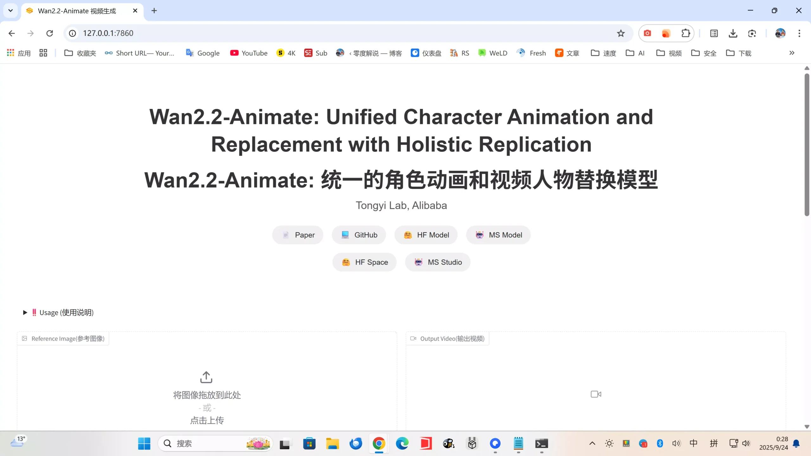The image size is (811, 456).
Task: Open the Windows Start menu
Action: tap(144, 443)
